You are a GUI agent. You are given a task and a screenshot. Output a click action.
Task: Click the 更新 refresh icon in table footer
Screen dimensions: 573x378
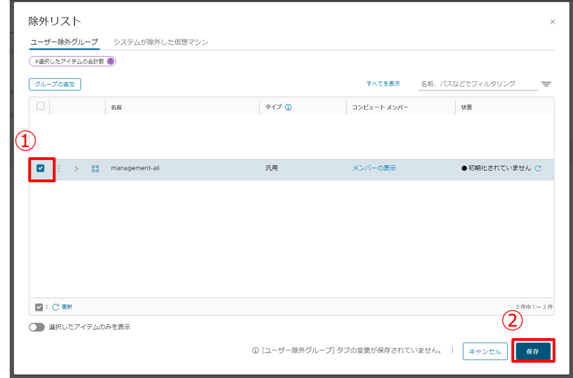point(56,307)
